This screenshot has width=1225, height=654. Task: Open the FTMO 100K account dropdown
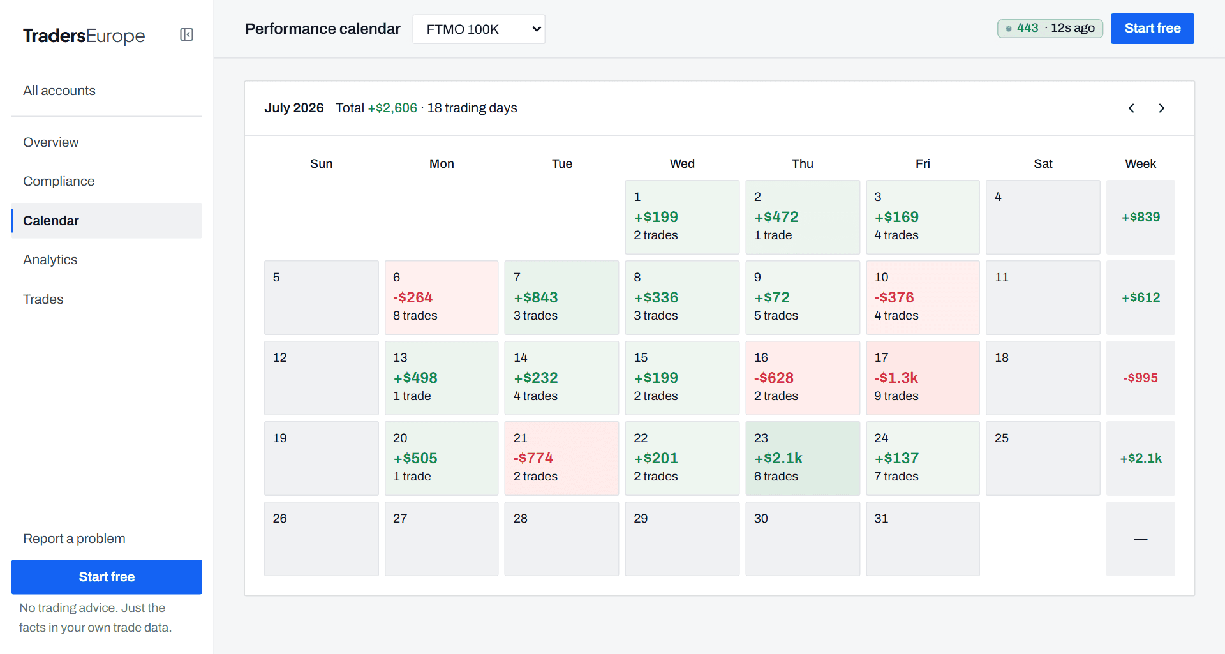coord(479,29)
